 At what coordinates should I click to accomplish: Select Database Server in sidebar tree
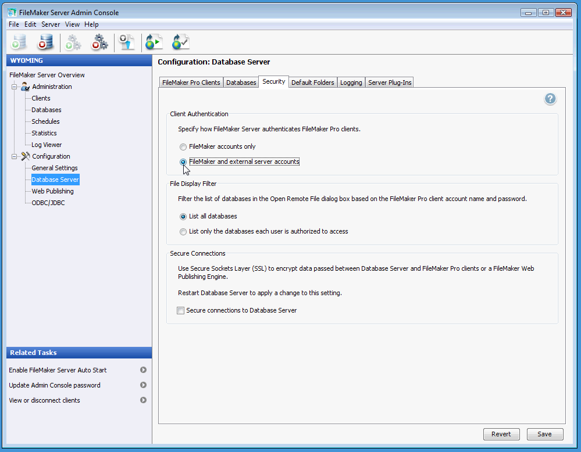pos(55,180)
